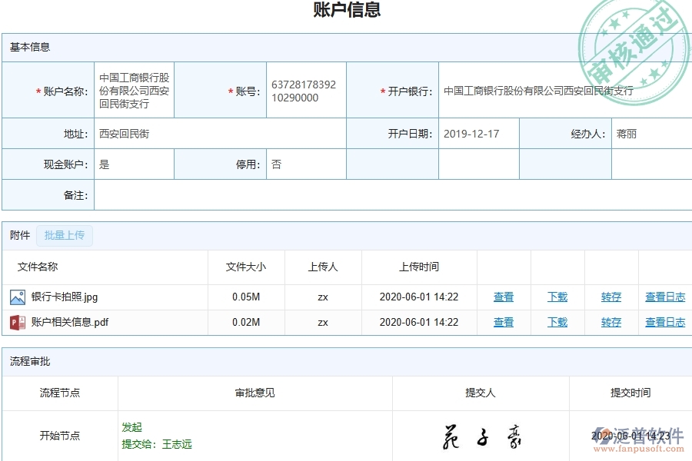Click the PDF icon beside 账户相关信息.pdf
Image resolution: width=692 pixels, height=461 pixels.
pyautogui.click(x=18, y=323)
